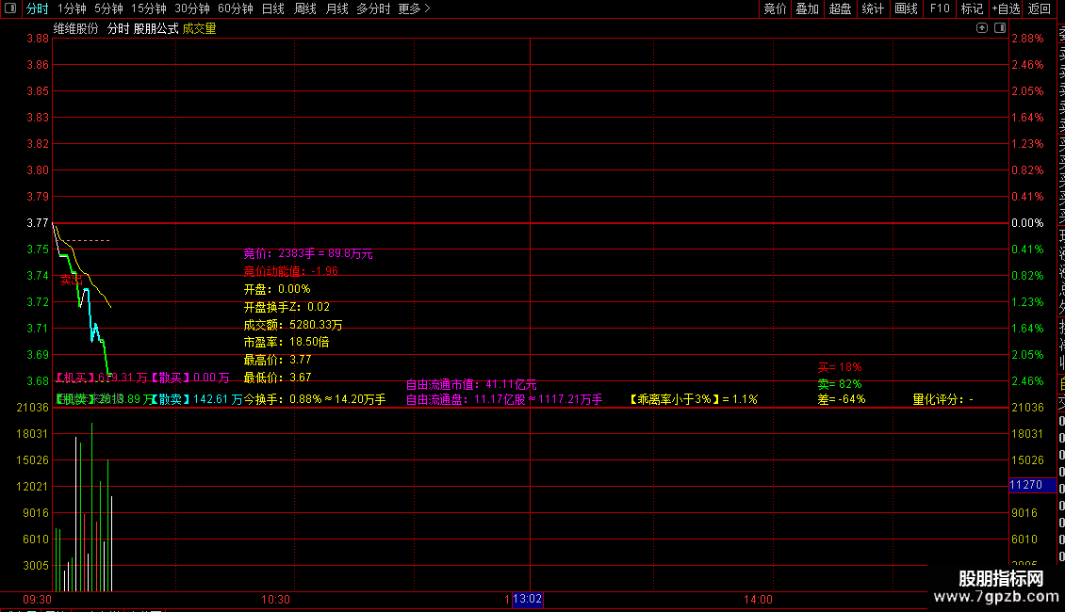Toggle the left sidebar panel icon
Screen dimensions: 1065x612
(x=10, y=8)
